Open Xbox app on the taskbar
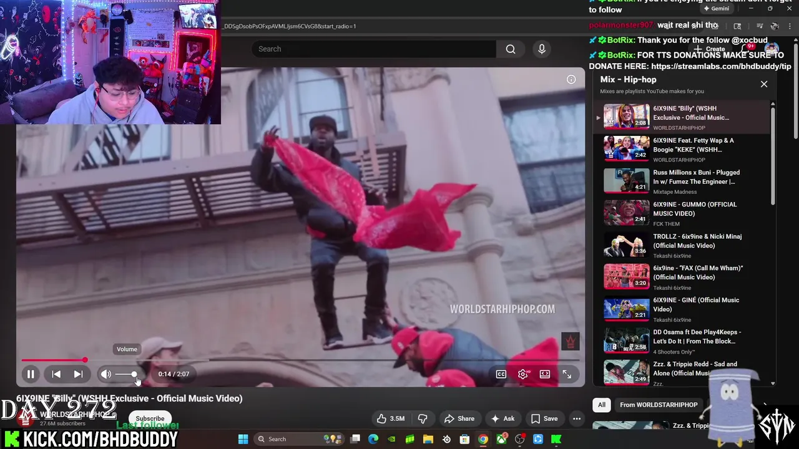Screen dimensions: 799x449 point(501,439)
